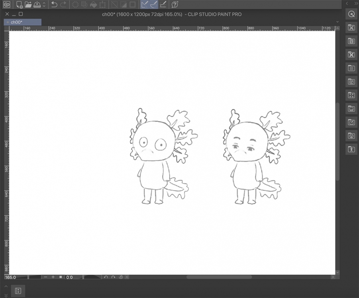Viewport: 359px width, 298px height.
Task: Click Clear Outside Selection icon
Action: tap(84, 4)
